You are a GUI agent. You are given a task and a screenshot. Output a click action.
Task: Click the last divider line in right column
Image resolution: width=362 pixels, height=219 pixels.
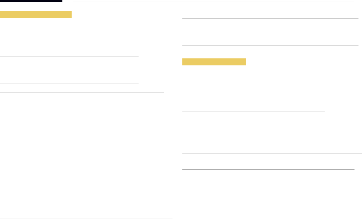pyautogui.click(x=268, y=202)
